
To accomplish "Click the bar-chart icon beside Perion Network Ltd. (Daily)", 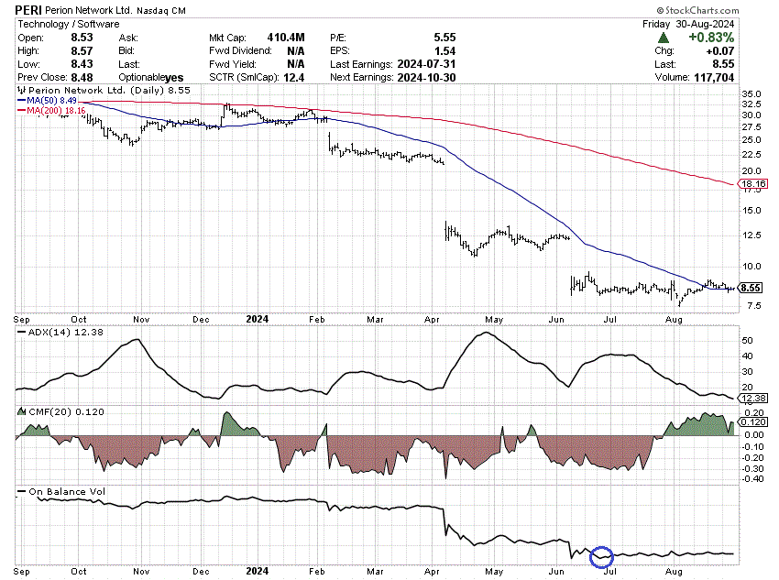I will click(x=21, y=91).
